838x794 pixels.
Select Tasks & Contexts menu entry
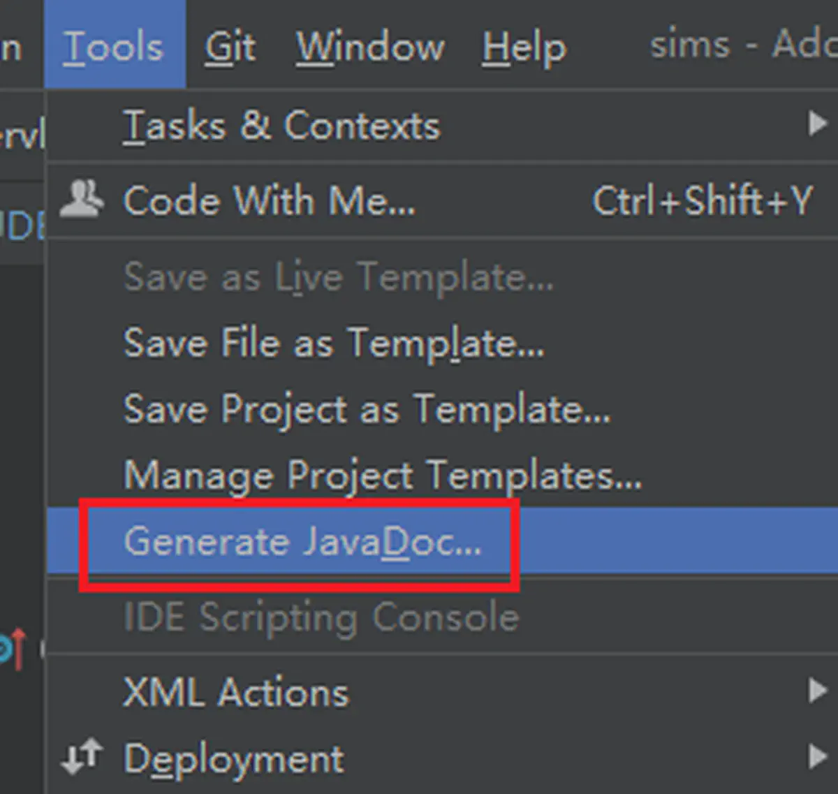click(443, 126)
